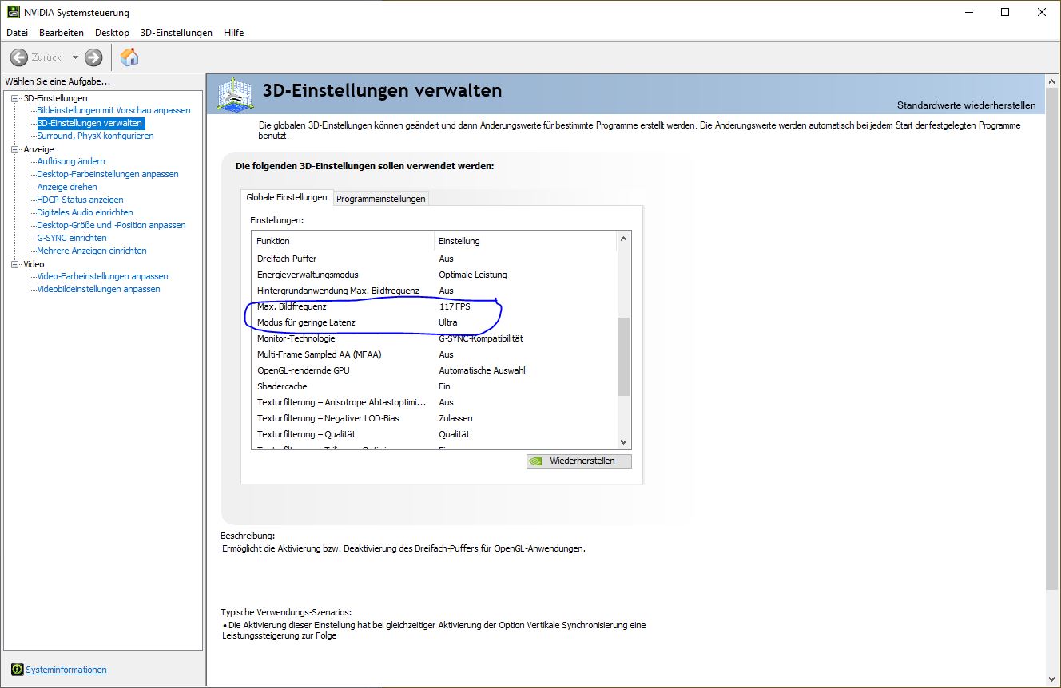Open Desktop-Farbeinstellungen anpassen
The height and width of the screenshot is (688, 1061).
pos(108,174)
